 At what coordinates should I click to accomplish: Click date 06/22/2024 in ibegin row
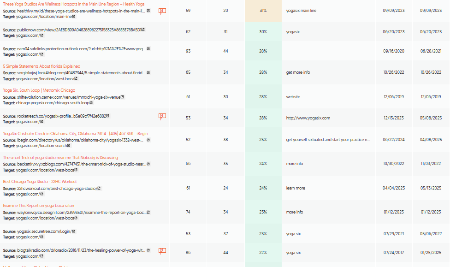(394, 140)
